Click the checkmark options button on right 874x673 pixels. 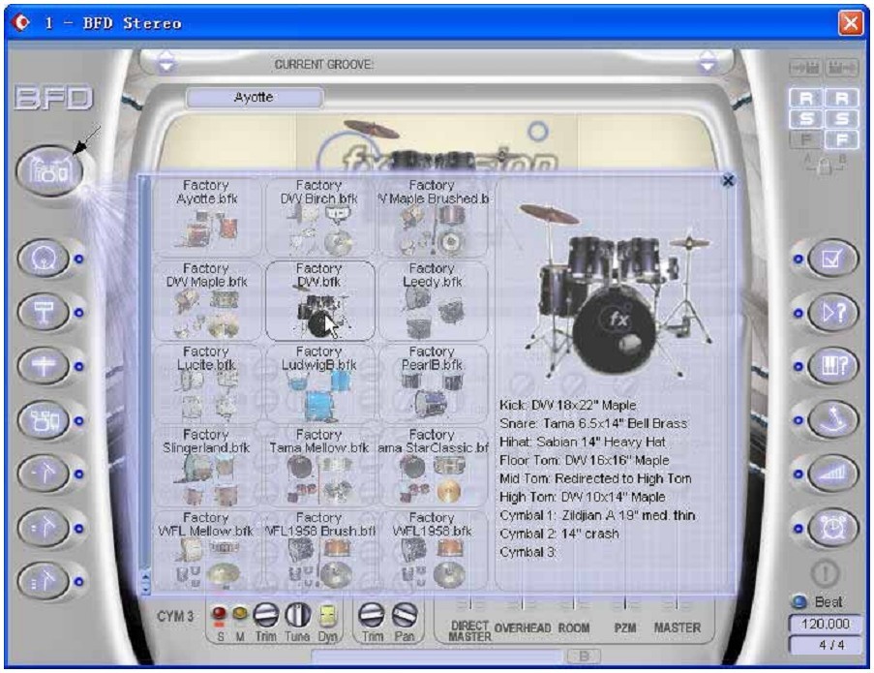point(832,259)
